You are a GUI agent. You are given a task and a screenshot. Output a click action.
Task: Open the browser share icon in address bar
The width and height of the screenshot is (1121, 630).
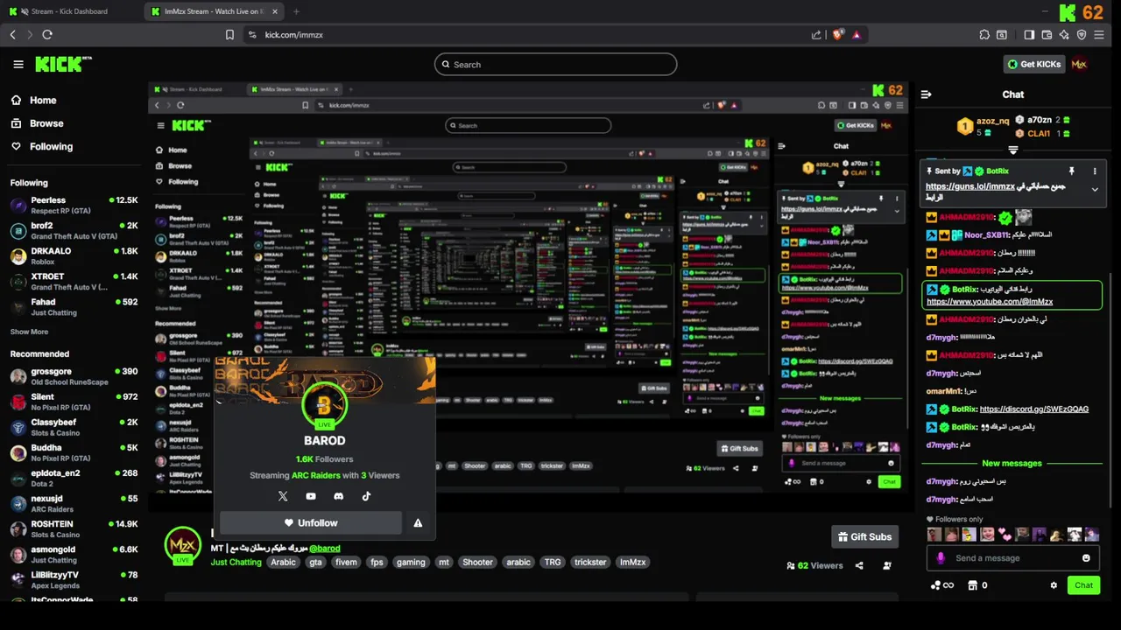click(x=816, y=35)
